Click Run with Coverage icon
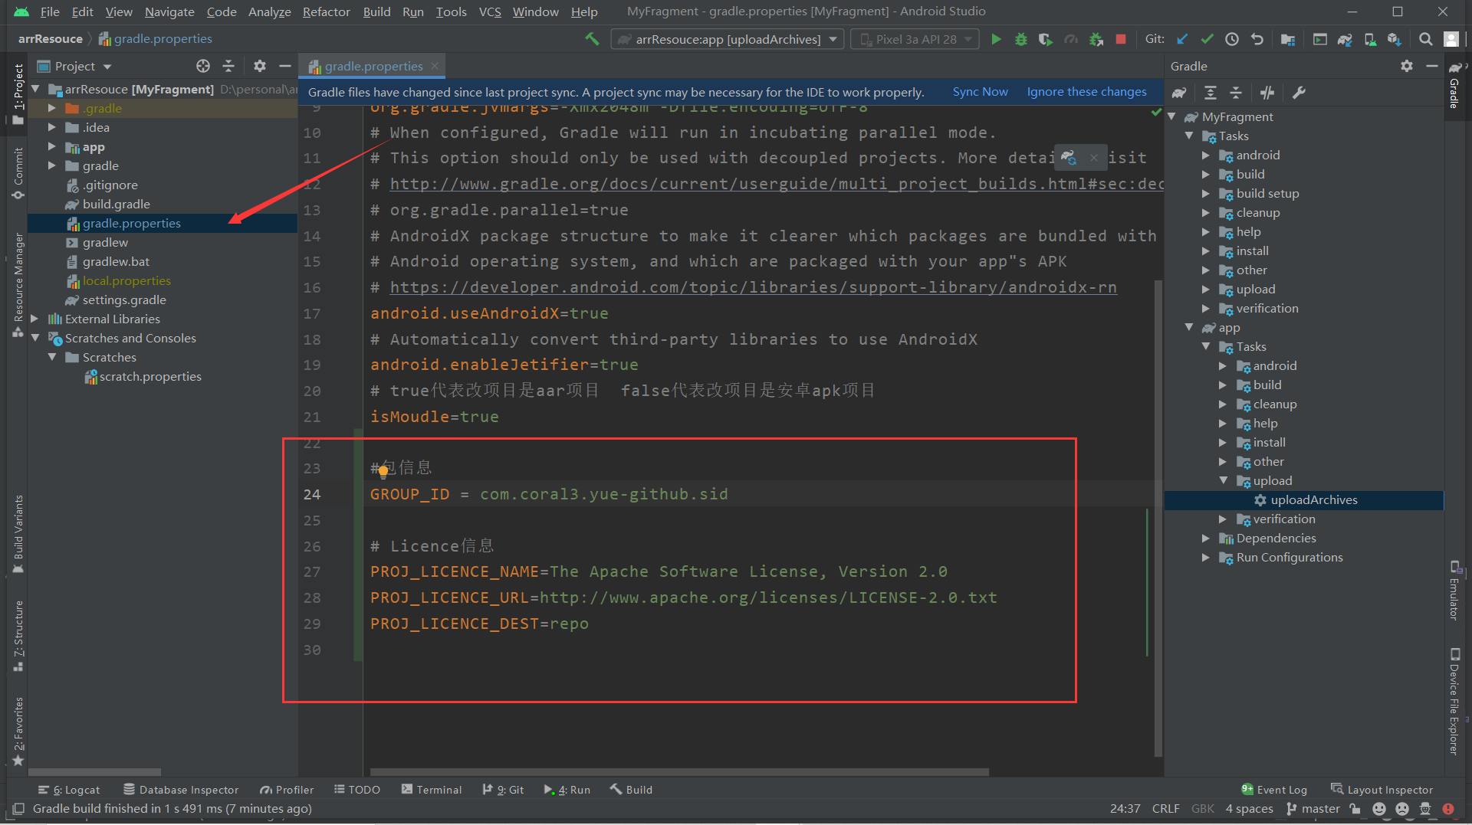Viewport: 1472px width, 825px height. (x=1045, y=39)
